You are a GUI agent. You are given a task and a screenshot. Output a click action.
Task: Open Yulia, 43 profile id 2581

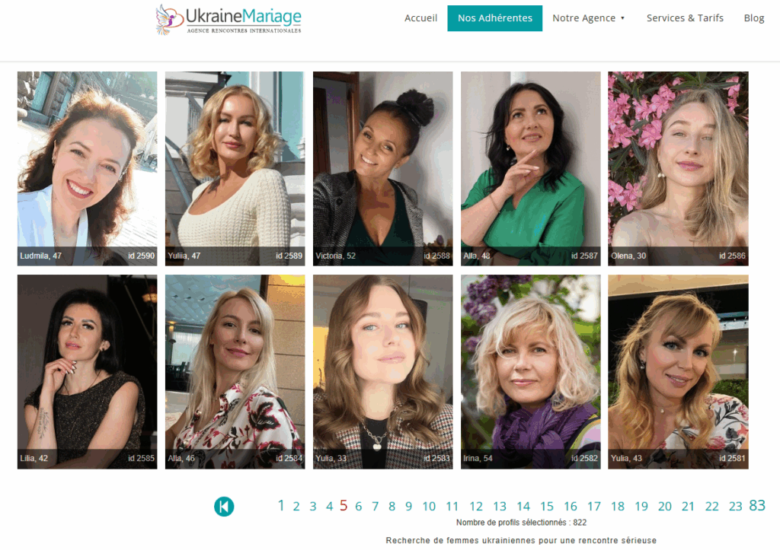(678, 372)
